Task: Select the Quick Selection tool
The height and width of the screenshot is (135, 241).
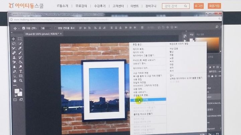Action: (x=20, y=43)
